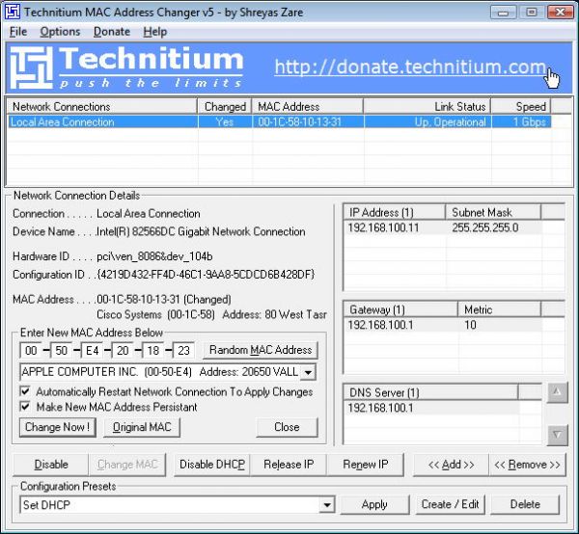Click the APPLE COMPUTER INC. vendor combo box

pos(168,372)
